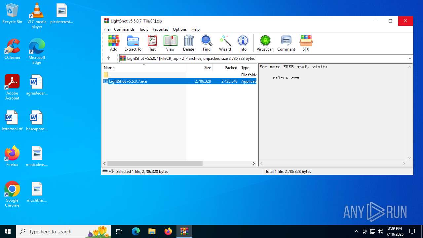The width and height of the screenshot is (423, 238).
Task: Click the key icon in the status bar
Action: coord(111,171)
